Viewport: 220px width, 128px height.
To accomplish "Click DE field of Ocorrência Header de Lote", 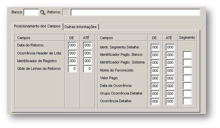I will tap(72, 53).
